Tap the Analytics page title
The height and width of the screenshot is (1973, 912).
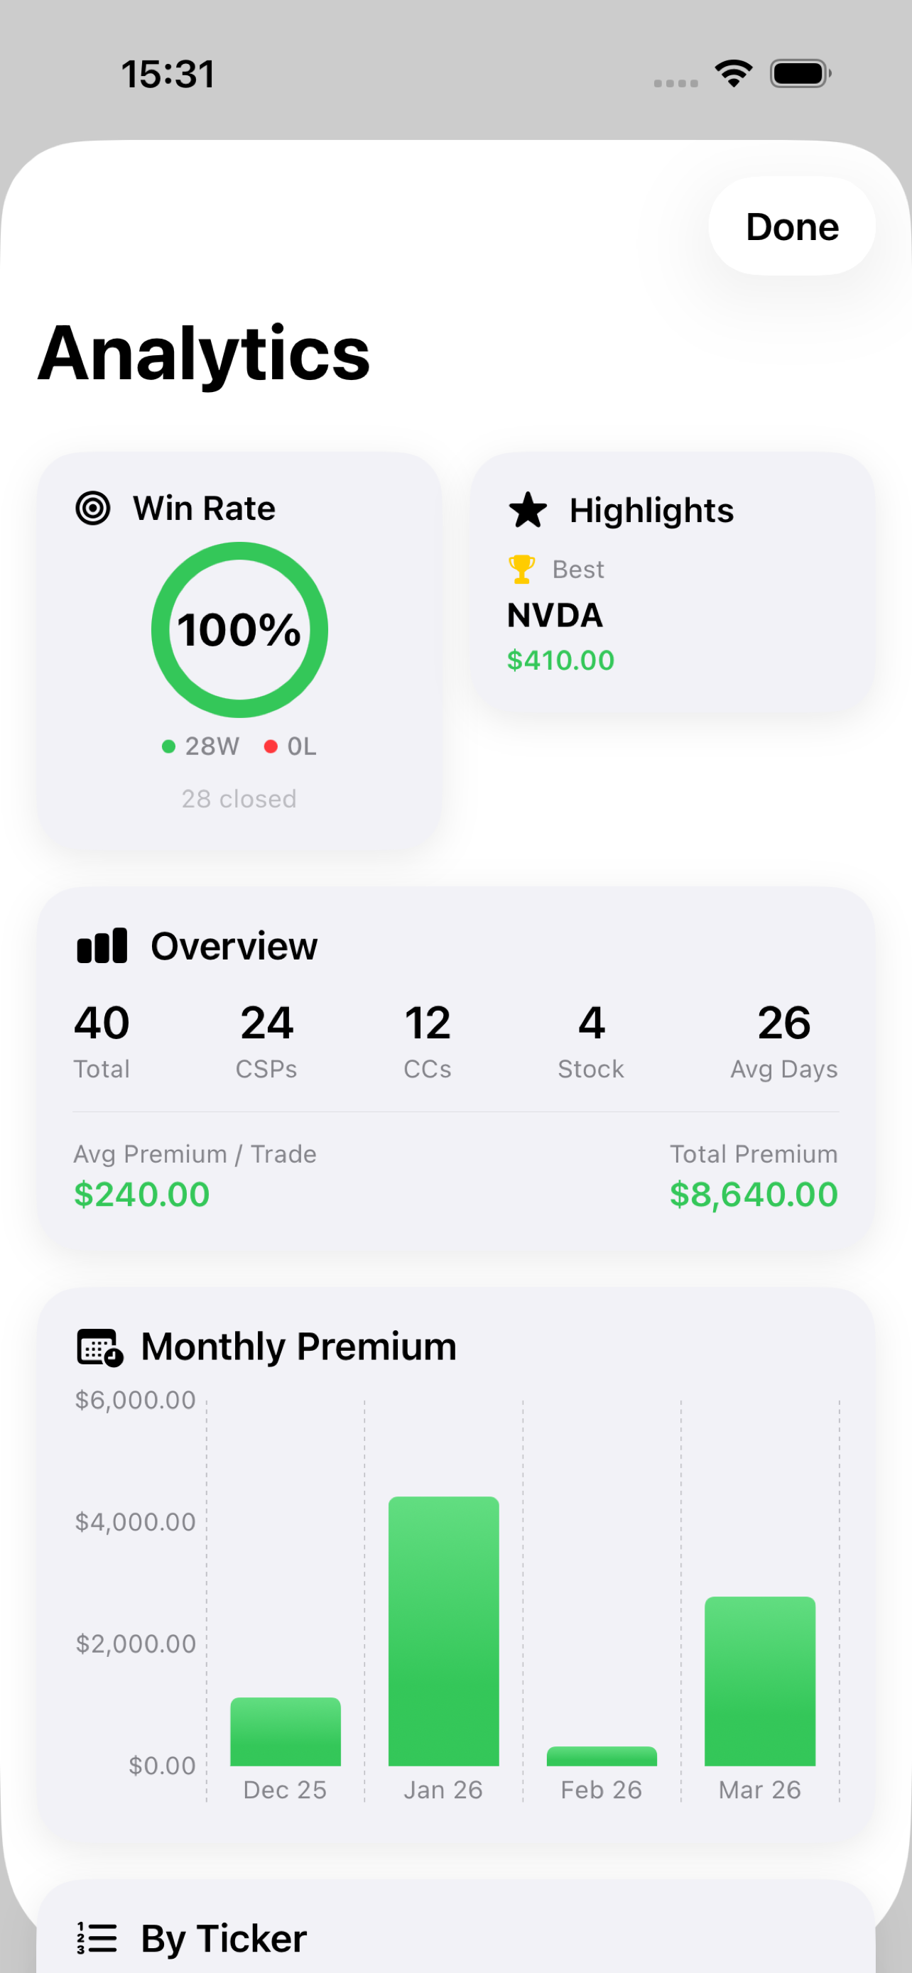(205, 353)
